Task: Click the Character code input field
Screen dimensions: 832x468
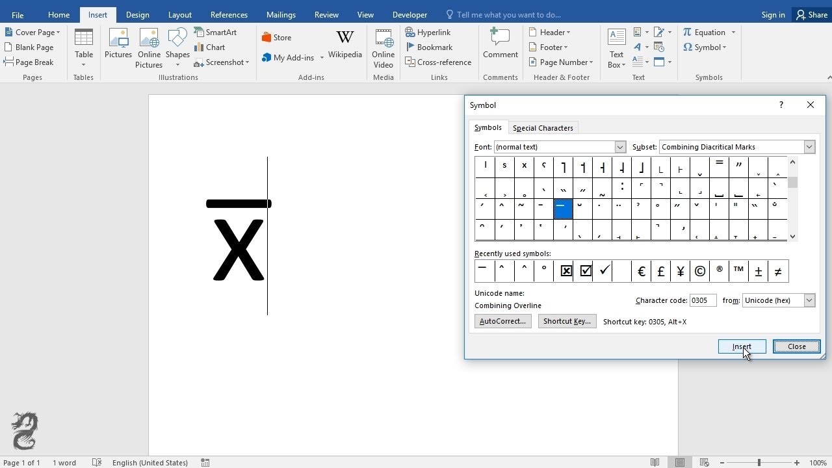Action: point(703,300)
